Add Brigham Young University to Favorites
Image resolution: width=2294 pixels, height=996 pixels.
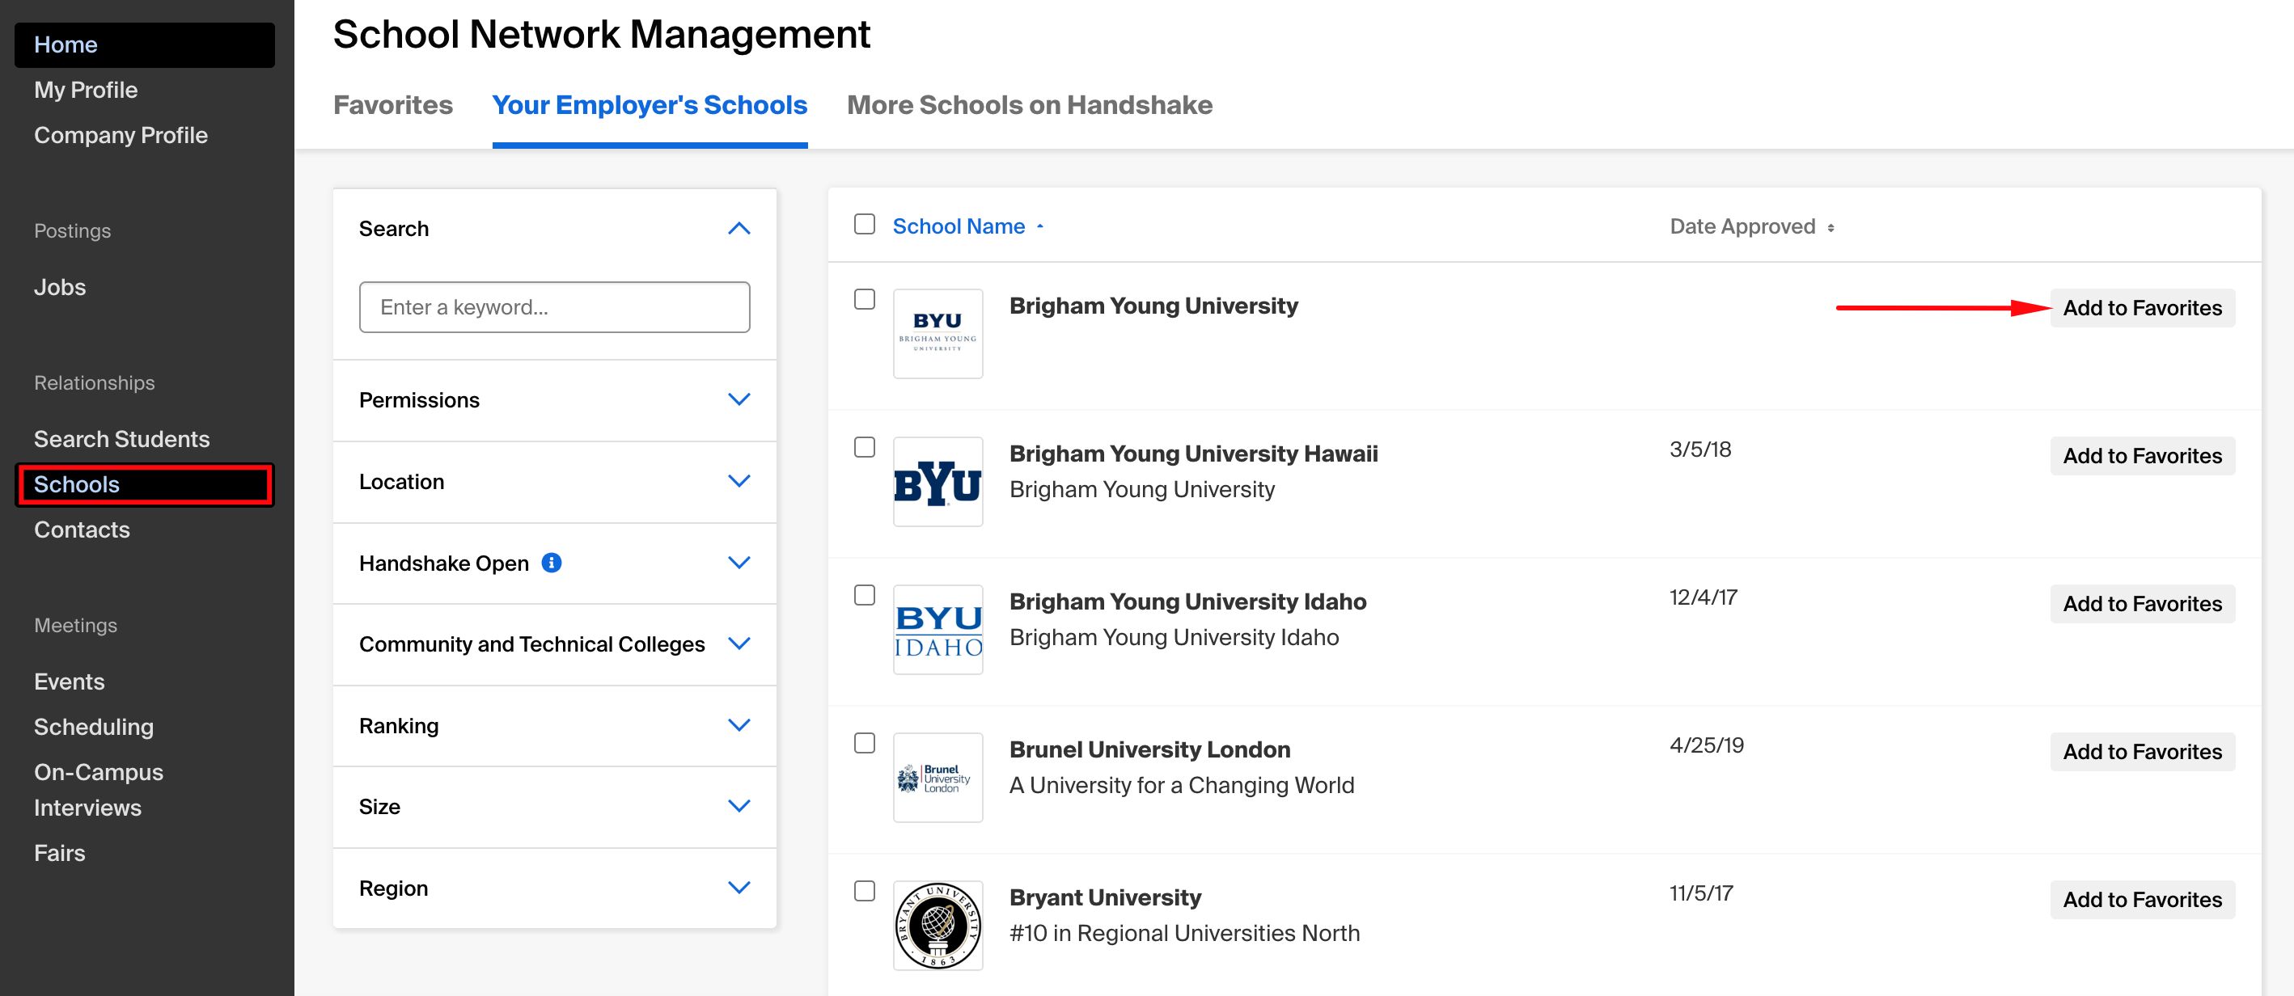coord(2142,308)
